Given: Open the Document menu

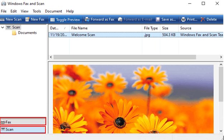Looking at the screenshot, I should click(53, 11).
